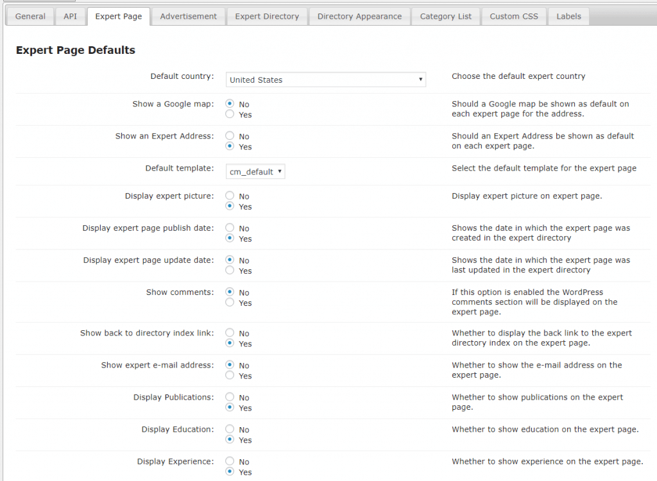This screenshot has width=657, height=481.
Task: Set Display Publications to No
Action: (230, 397)
